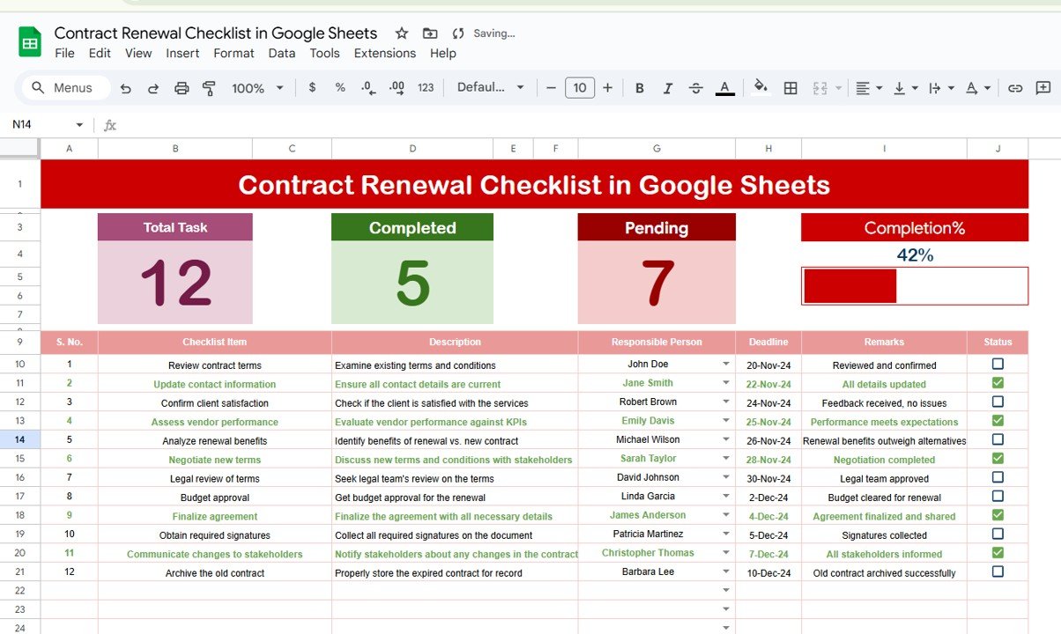Uncheck status for Assess vendor performance
Viewport: 1061px width, 634px height.
[x=998, y=421]
